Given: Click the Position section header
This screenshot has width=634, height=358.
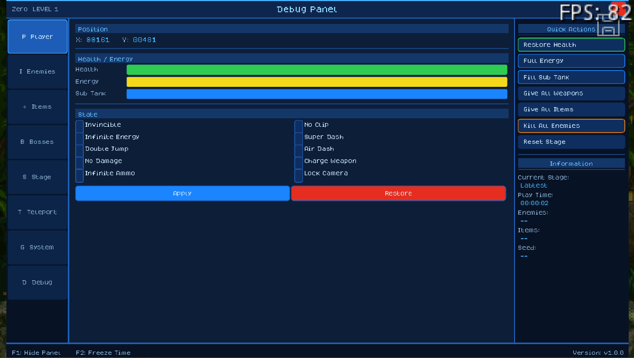Looking at the screenshot, I should (x=292, y=29).
